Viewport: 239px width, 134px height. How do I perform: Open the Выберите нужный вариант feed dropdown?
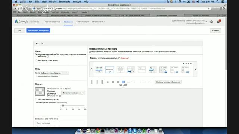[54, 73]
